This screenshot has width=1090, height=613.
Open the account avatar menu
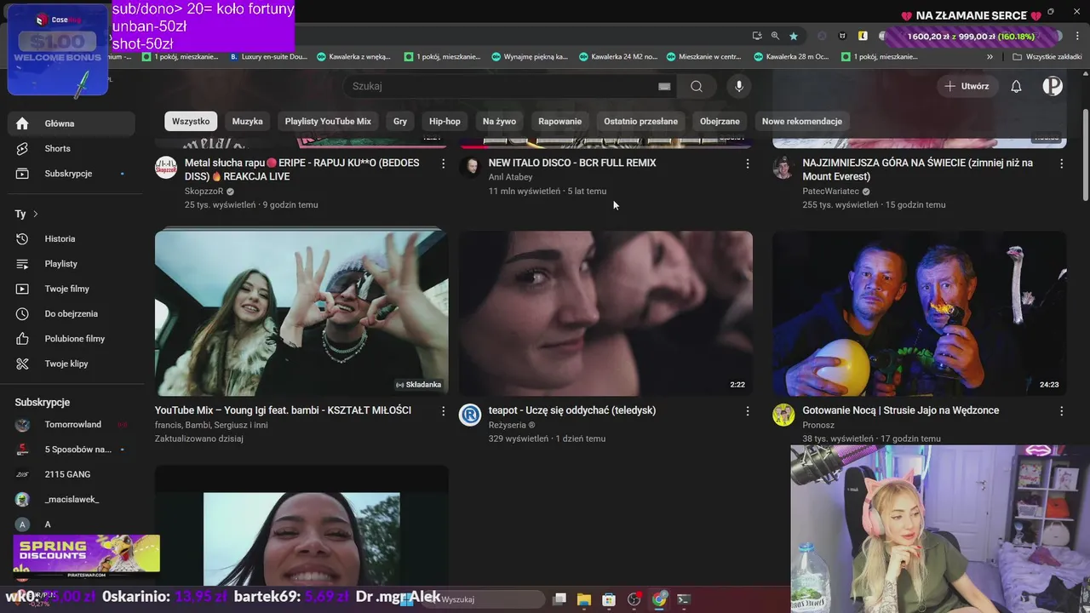click(x=1053, y=86)
